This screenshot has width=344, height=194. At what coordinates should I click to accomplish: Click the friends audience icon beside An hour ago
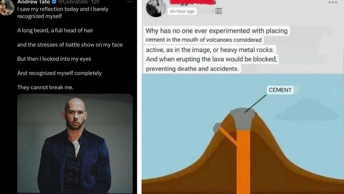click(218, 11)
